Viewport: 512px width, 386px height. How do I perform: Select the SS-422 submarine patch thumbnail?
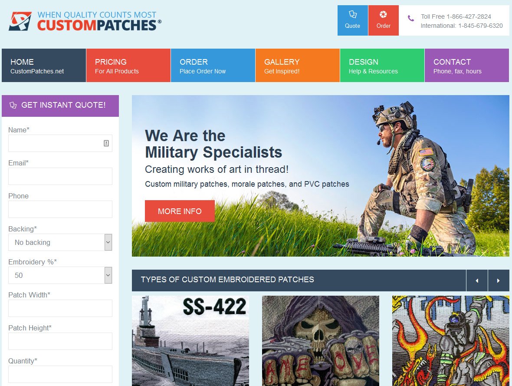[x=190, y=341]
